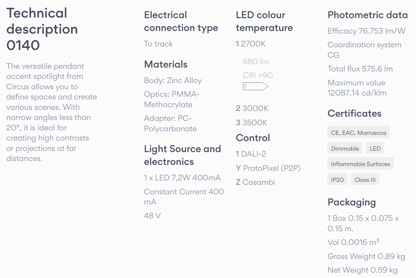Viewport: 416px width, 278px height.
Task: Expand the 3500K colour temperature option
Action: point(252,123)
